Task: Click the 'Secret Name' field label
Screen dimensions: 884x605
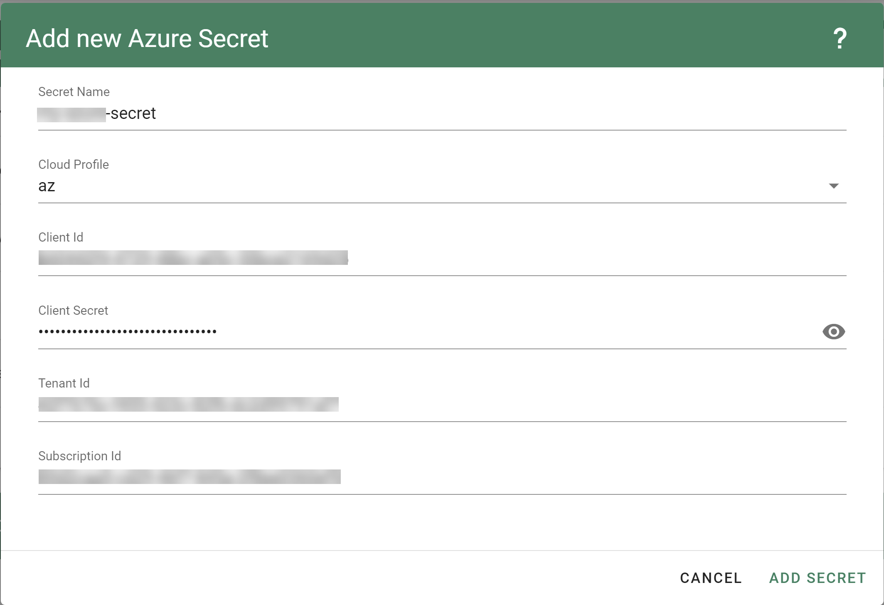Action: 74,92
